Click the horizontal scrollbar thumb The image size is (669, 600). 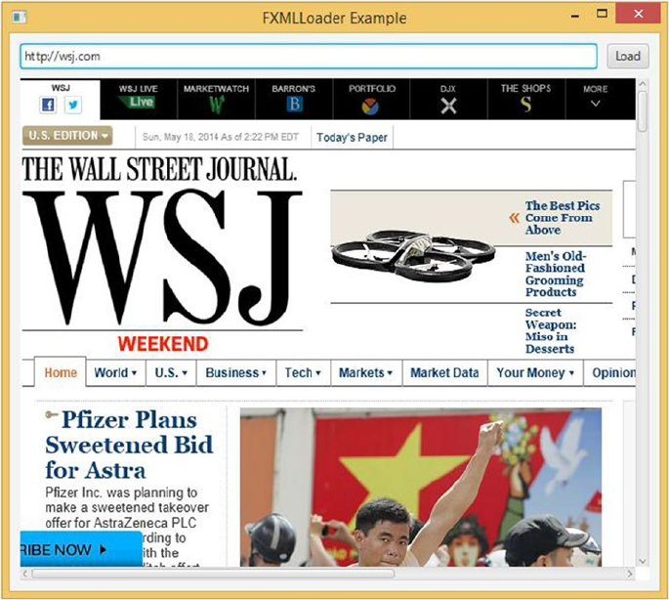coord(213,574)
